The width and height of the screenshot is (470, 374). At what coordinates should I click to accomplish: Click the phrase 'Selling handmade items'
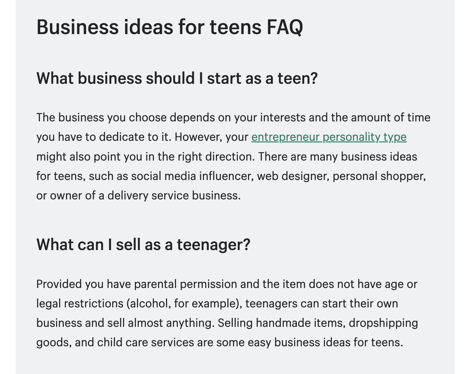point(280,323)
